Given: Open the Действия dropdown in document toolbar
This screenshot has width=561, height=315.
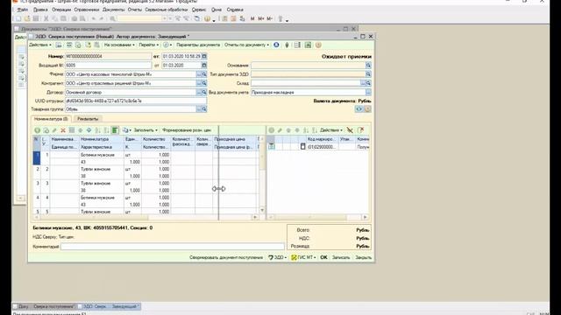Looking at the screenshot, I should coord(40,45).
